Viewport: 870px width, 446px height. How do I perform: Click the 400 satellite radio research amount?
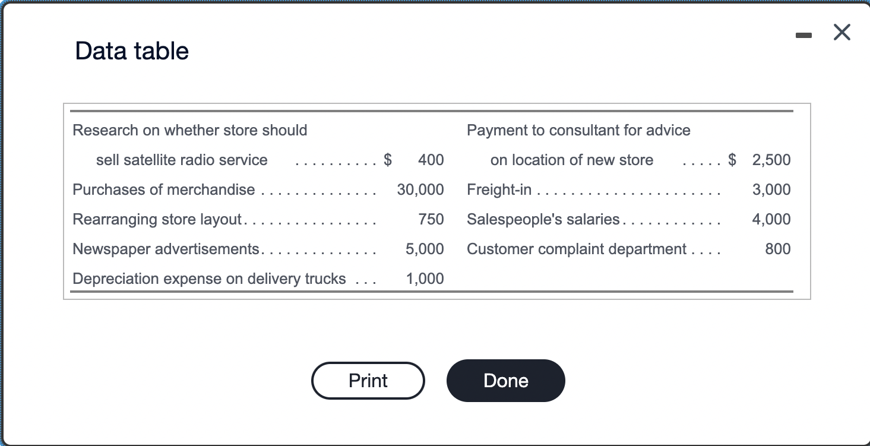click(432, 160)
